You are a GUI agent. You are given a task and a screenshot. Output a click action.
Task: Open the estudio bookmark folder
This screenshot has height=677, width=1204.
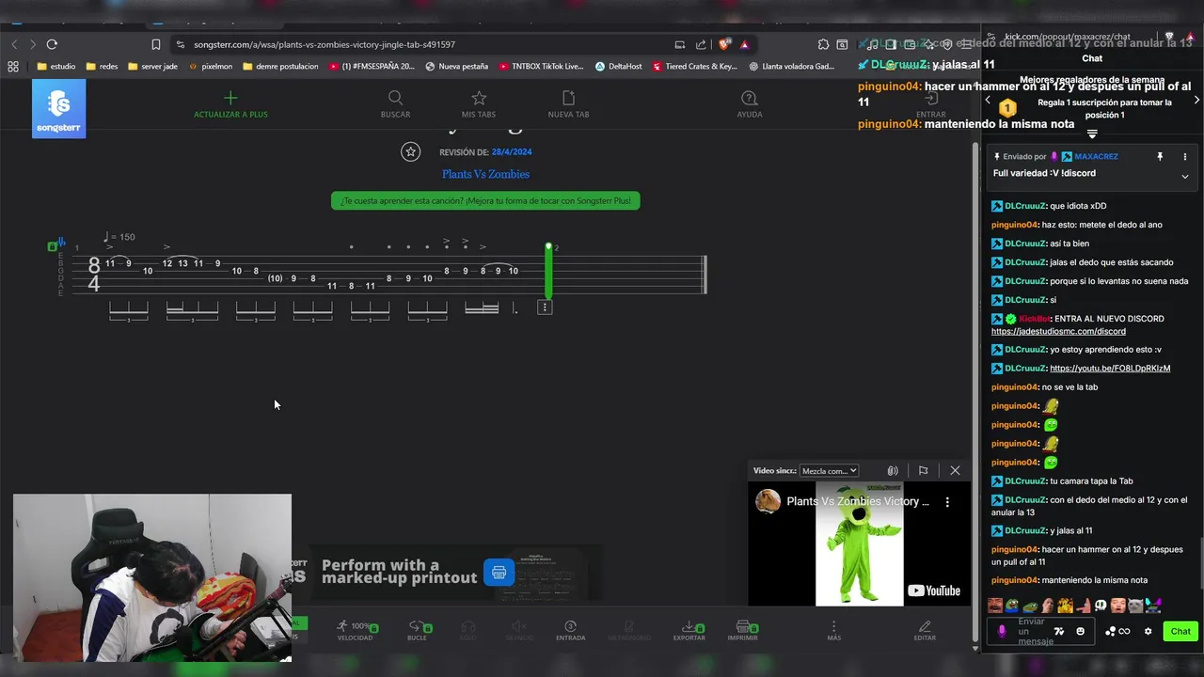55,67
